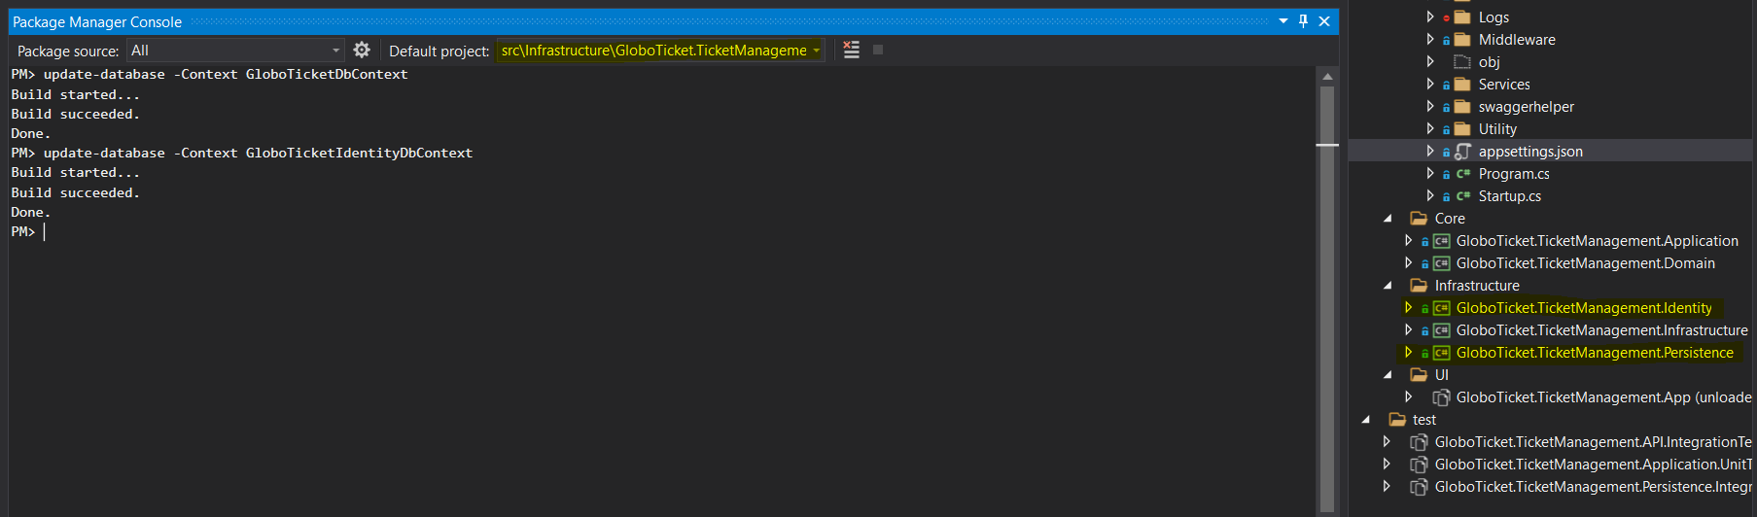Click the Infrastructure project C# icon
The height and width of the screenshot is (517, 1757).
1442,330
